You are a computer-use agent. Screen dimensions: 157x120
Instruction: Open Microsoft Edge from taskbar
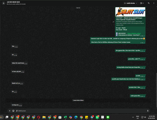pos(76,117)
